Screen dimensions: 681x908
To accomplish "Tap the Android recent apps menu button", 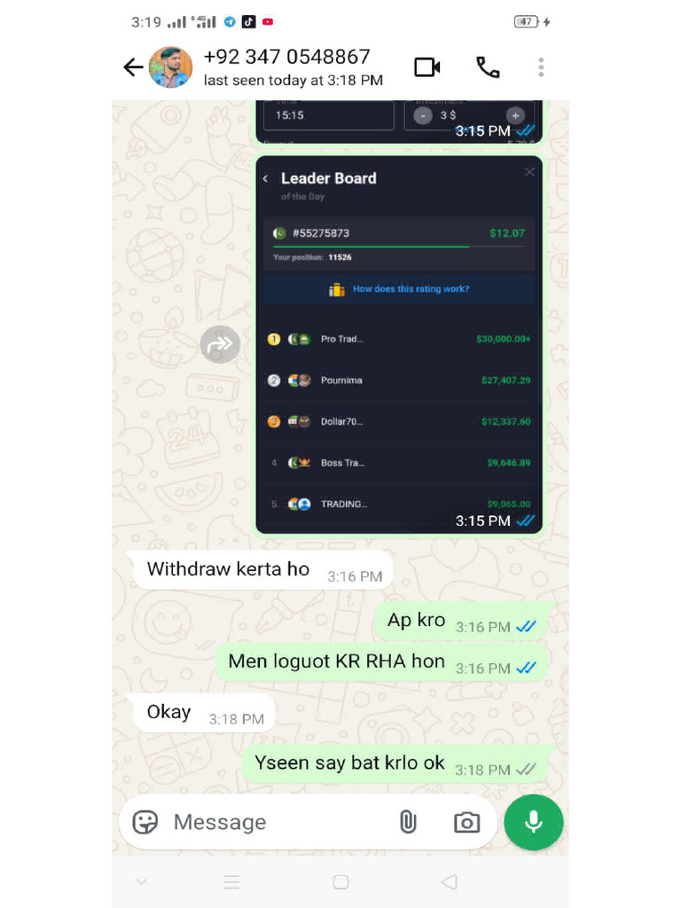I will (231, 882).
